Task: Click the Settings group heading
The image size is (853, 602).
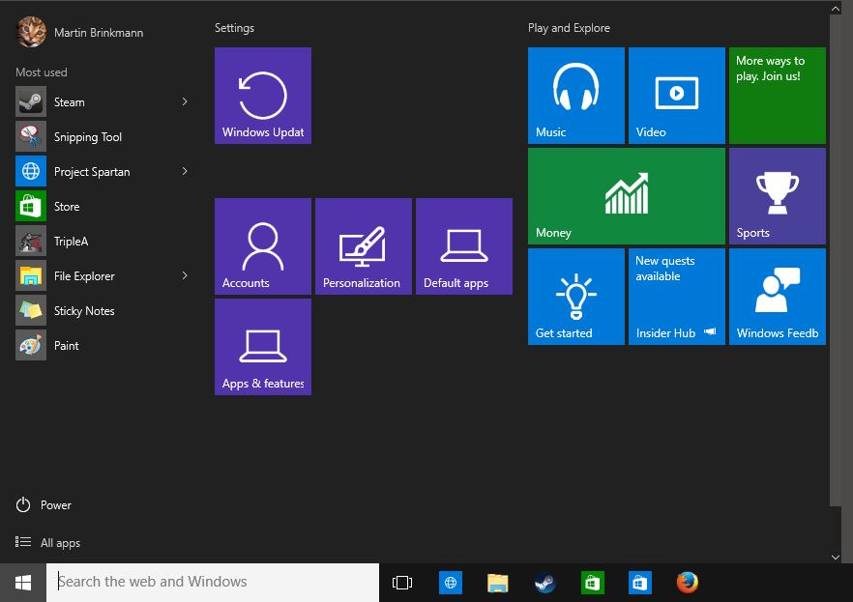Action: pos(234,28)
